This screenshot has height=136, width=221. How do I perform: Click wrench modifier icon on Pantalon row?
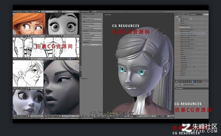(x=190, y=73)
